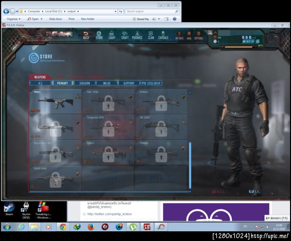Select the SUPPORT weapons filter
The height and width of the screenshot is (241, 291).
129,83
